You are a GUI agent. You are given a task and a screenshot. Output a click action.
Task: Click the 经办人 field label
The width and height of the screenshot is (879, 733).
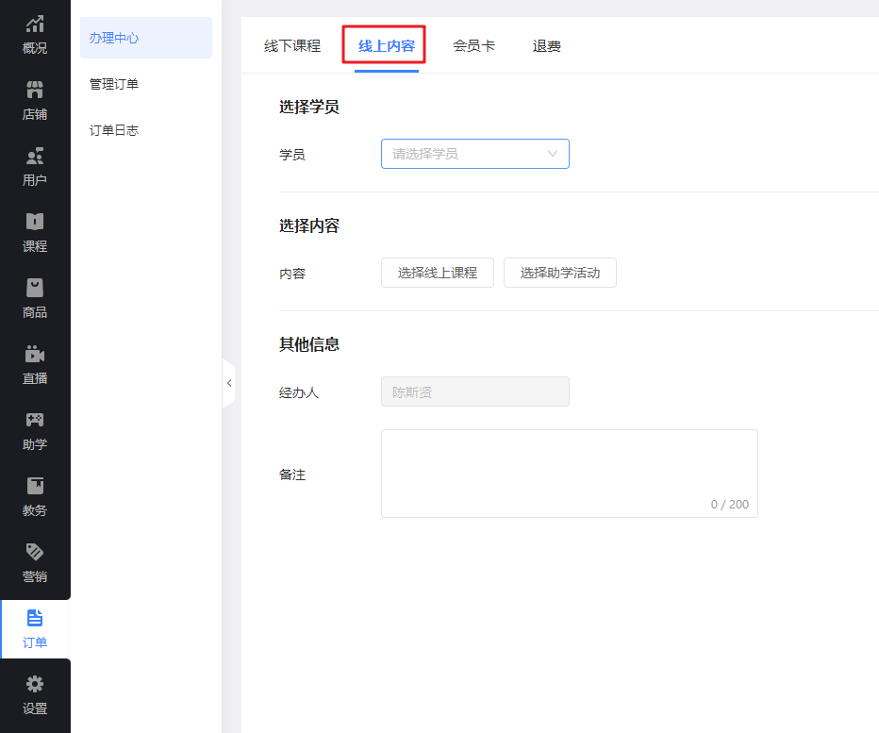[299, 392]
